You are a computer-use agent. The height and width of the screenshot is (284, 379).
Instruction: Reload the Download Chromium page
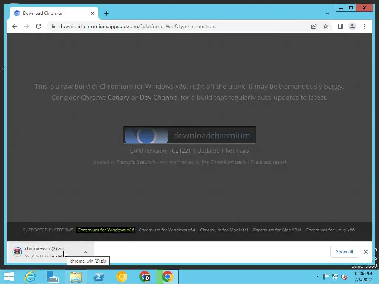38,26
